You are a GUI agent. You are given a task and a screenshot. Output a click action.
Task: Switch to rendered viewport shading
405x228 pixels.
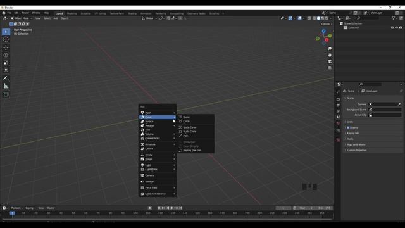coord(327,18)
